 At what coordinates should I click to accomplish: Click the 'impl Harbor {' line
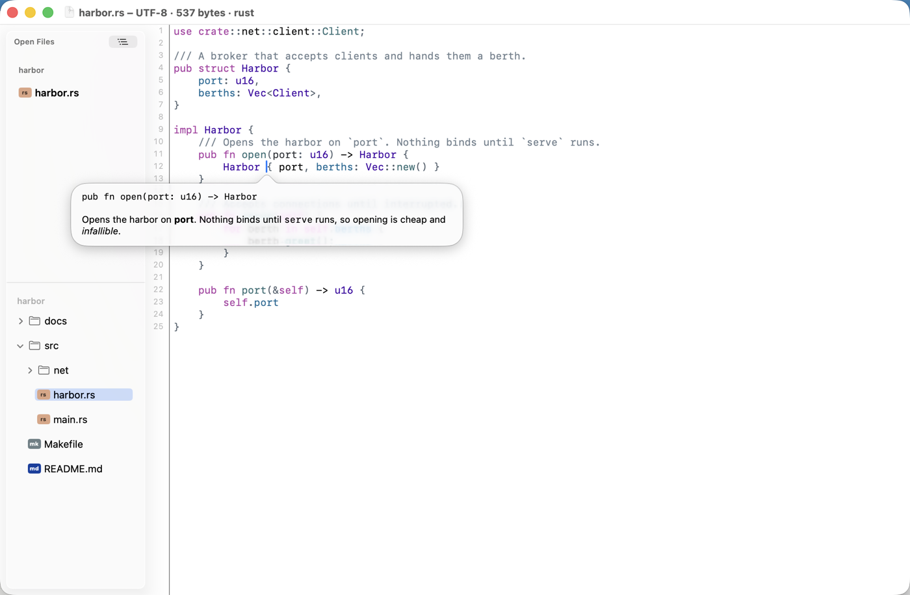click(x=213, y=130)
